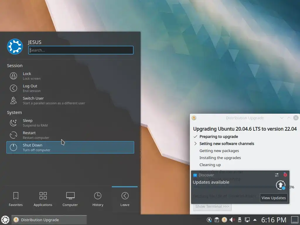This screenshot has width=300, height=225.
Task: Click the Preparing to upgrade step
Action: pyautogui.click(x=219, y=137)
